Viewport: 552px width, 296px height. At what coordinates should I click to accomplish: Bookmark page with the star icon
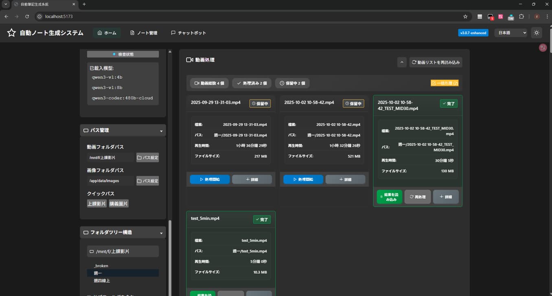tap(465, 17)
